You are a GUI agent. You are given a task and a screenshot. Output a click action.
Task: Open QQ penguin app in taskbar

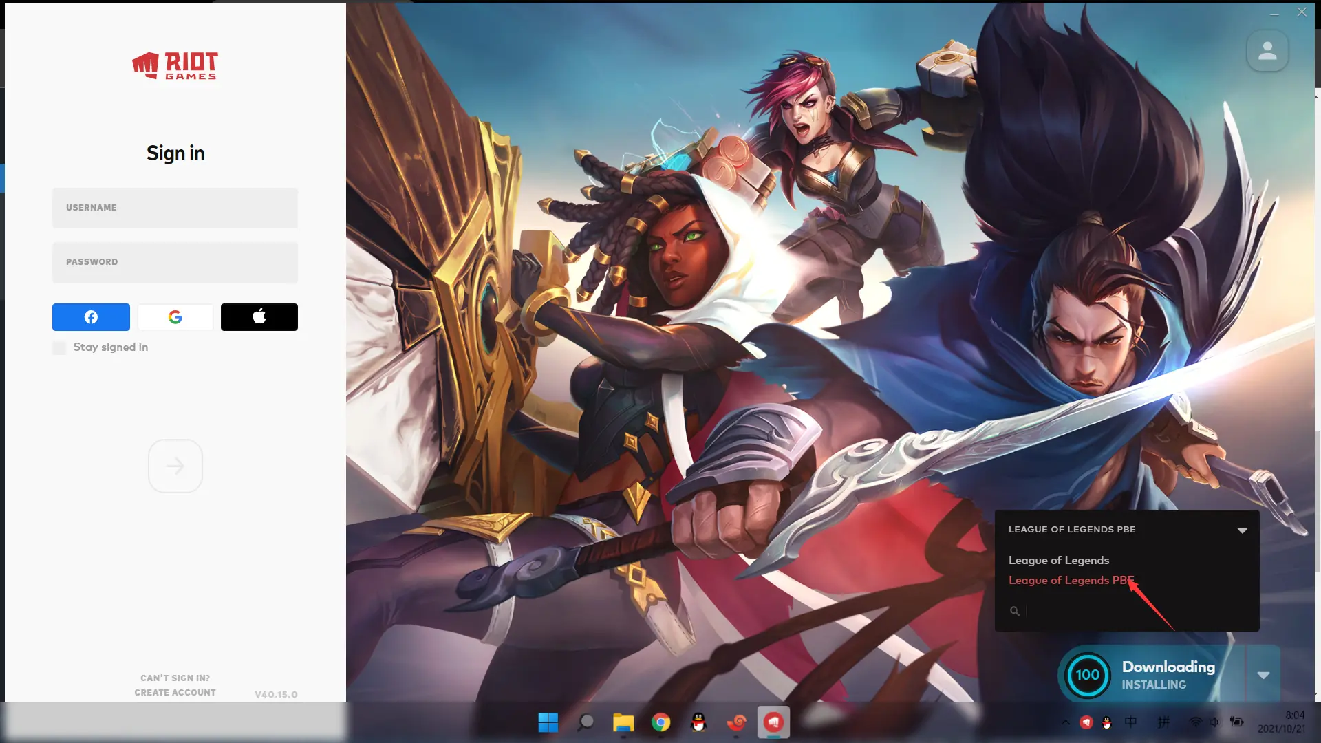[x=699, y=722]
